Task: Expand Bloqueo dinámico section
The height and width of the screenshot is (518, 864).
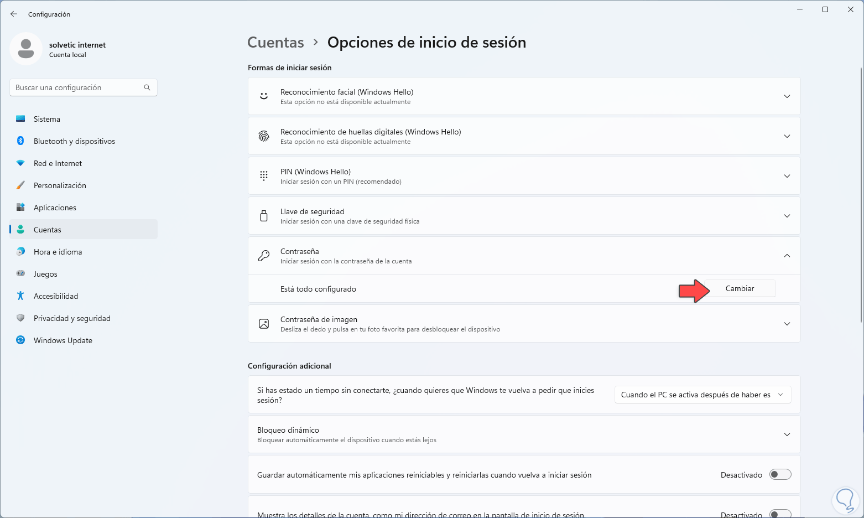Action: coord(787,434)
